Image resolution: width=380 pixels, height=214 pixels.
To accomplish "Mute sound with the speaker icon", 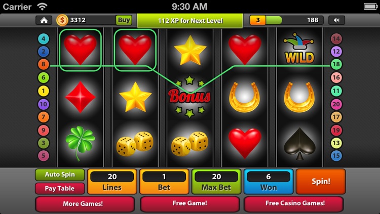I will click(x=336, y=20).
